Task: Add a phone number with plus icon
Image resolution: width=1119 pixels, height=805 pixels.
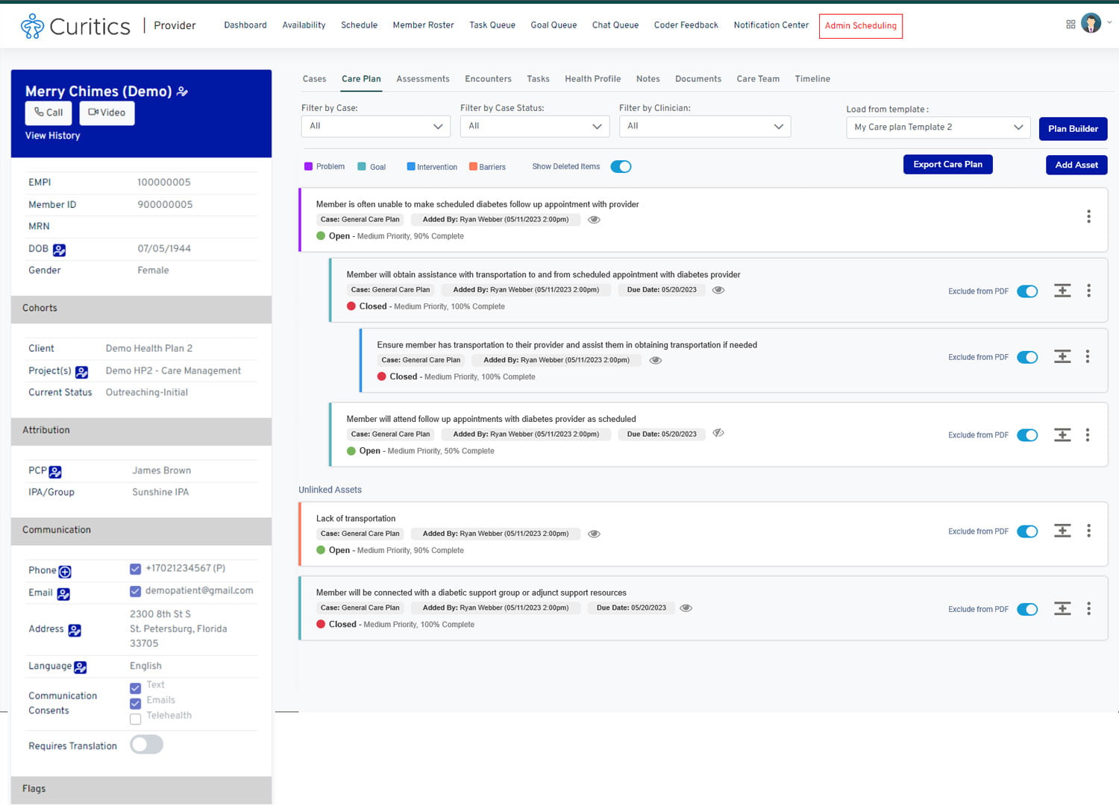Action: [65, 572]
